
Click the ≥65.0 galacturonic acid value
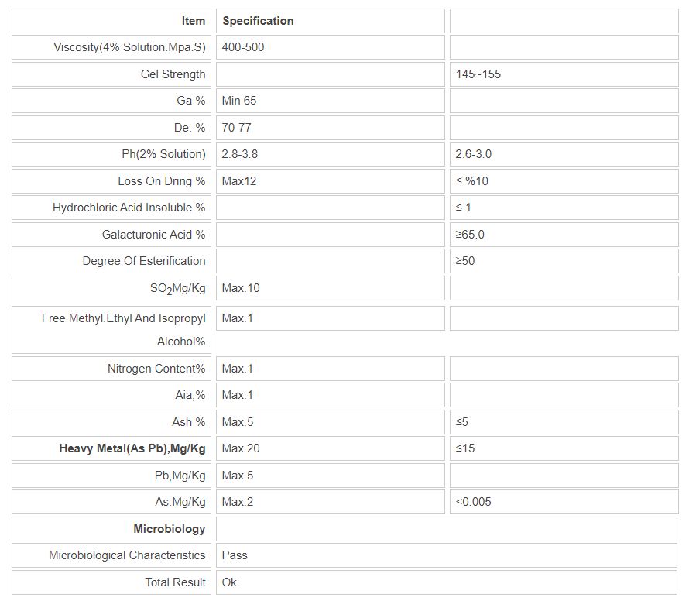(471, 235)
